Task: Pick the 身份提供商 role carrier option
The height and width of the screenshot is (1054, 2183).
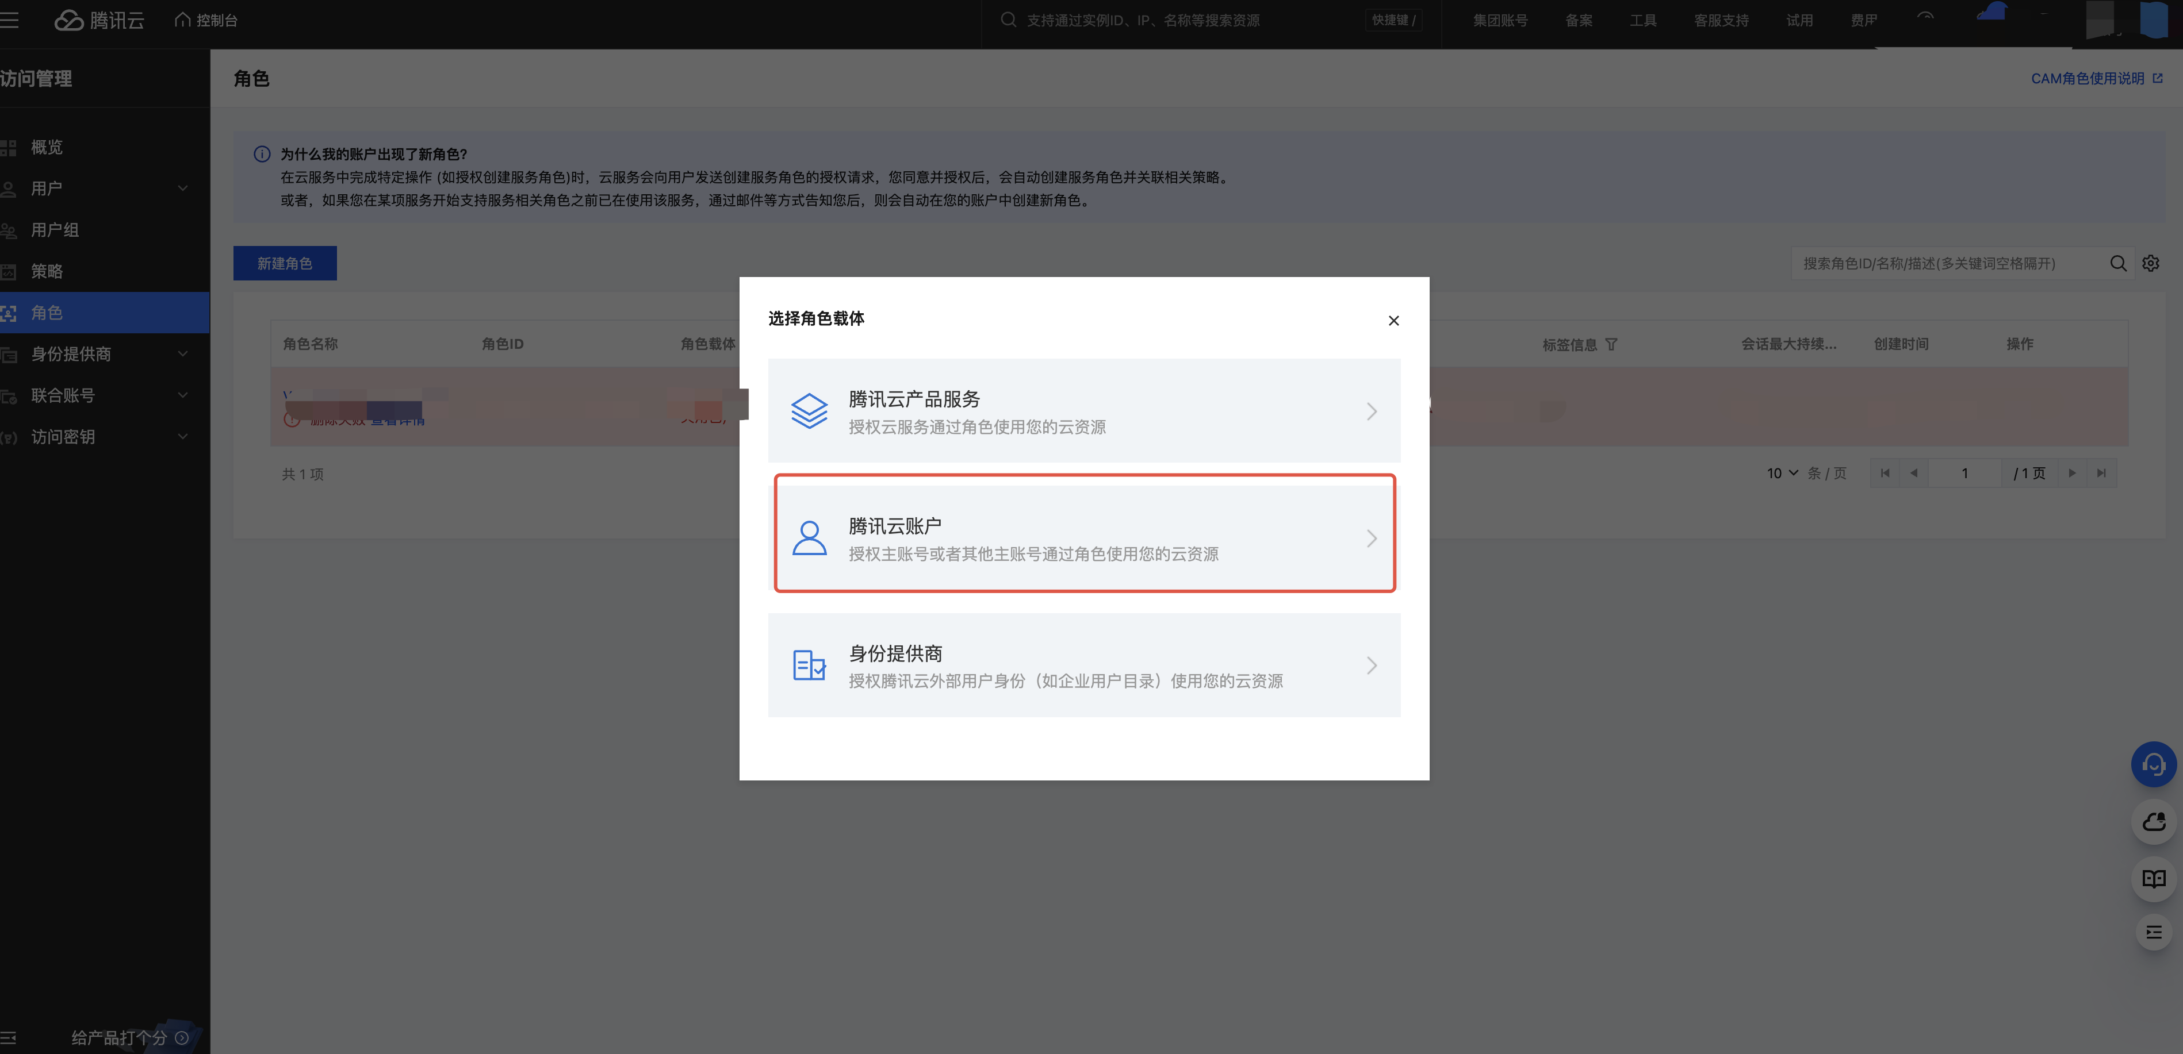Action: click(1084, 666)
